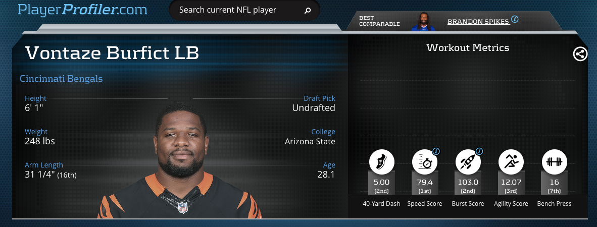
Task: Click the 5.00 40-Yard Dash bar
Action: point(381,183)
